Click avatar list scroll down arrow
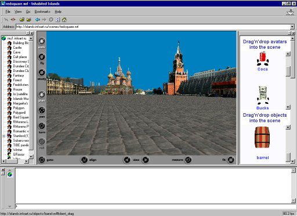297x216 pixels. [288, 107]
